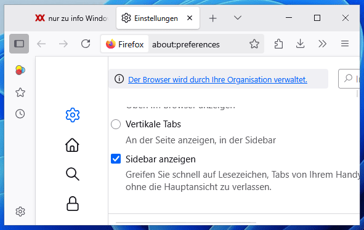Viewport: 364px width, 230px height.
Task: Open a new tab with plus button
Action: (x=212, y=18)
